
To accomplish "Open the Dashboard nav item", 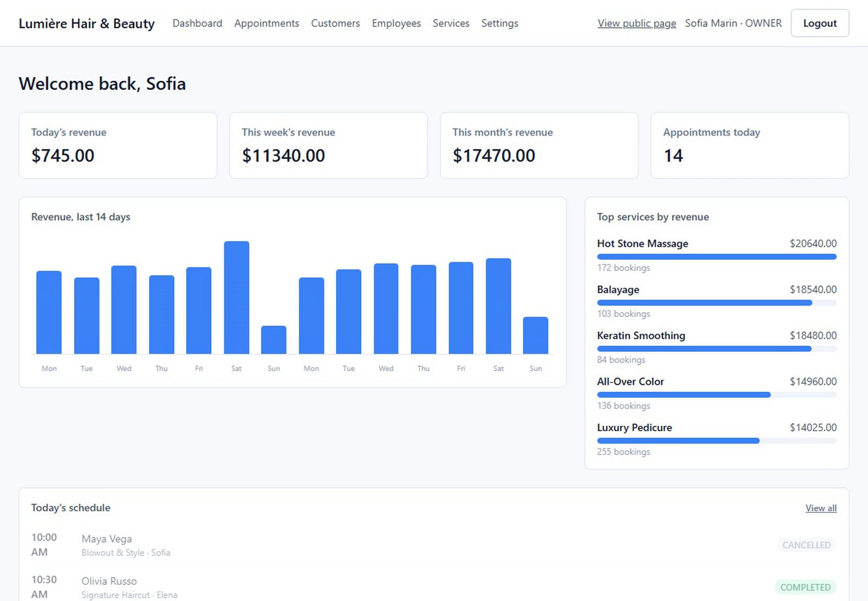I will pyautogui.click(x=197, y=23).
